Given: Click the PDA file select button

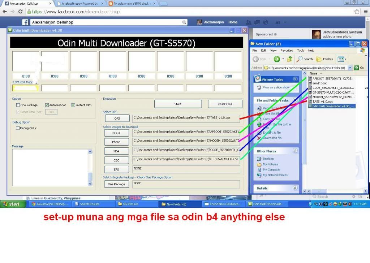Looking at the screenshot, I should point(116,151).
